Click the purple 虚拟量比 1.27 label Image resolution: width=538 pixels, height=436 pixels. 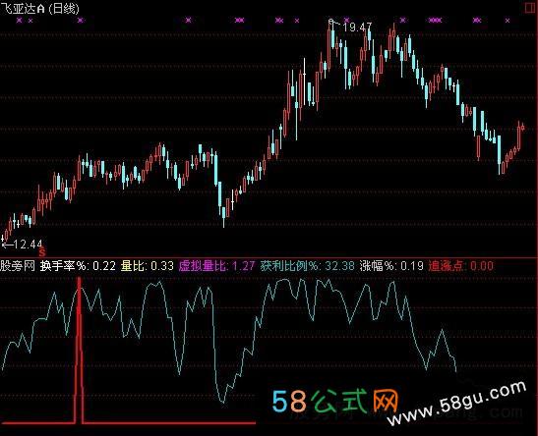click(x=216, y=266)
